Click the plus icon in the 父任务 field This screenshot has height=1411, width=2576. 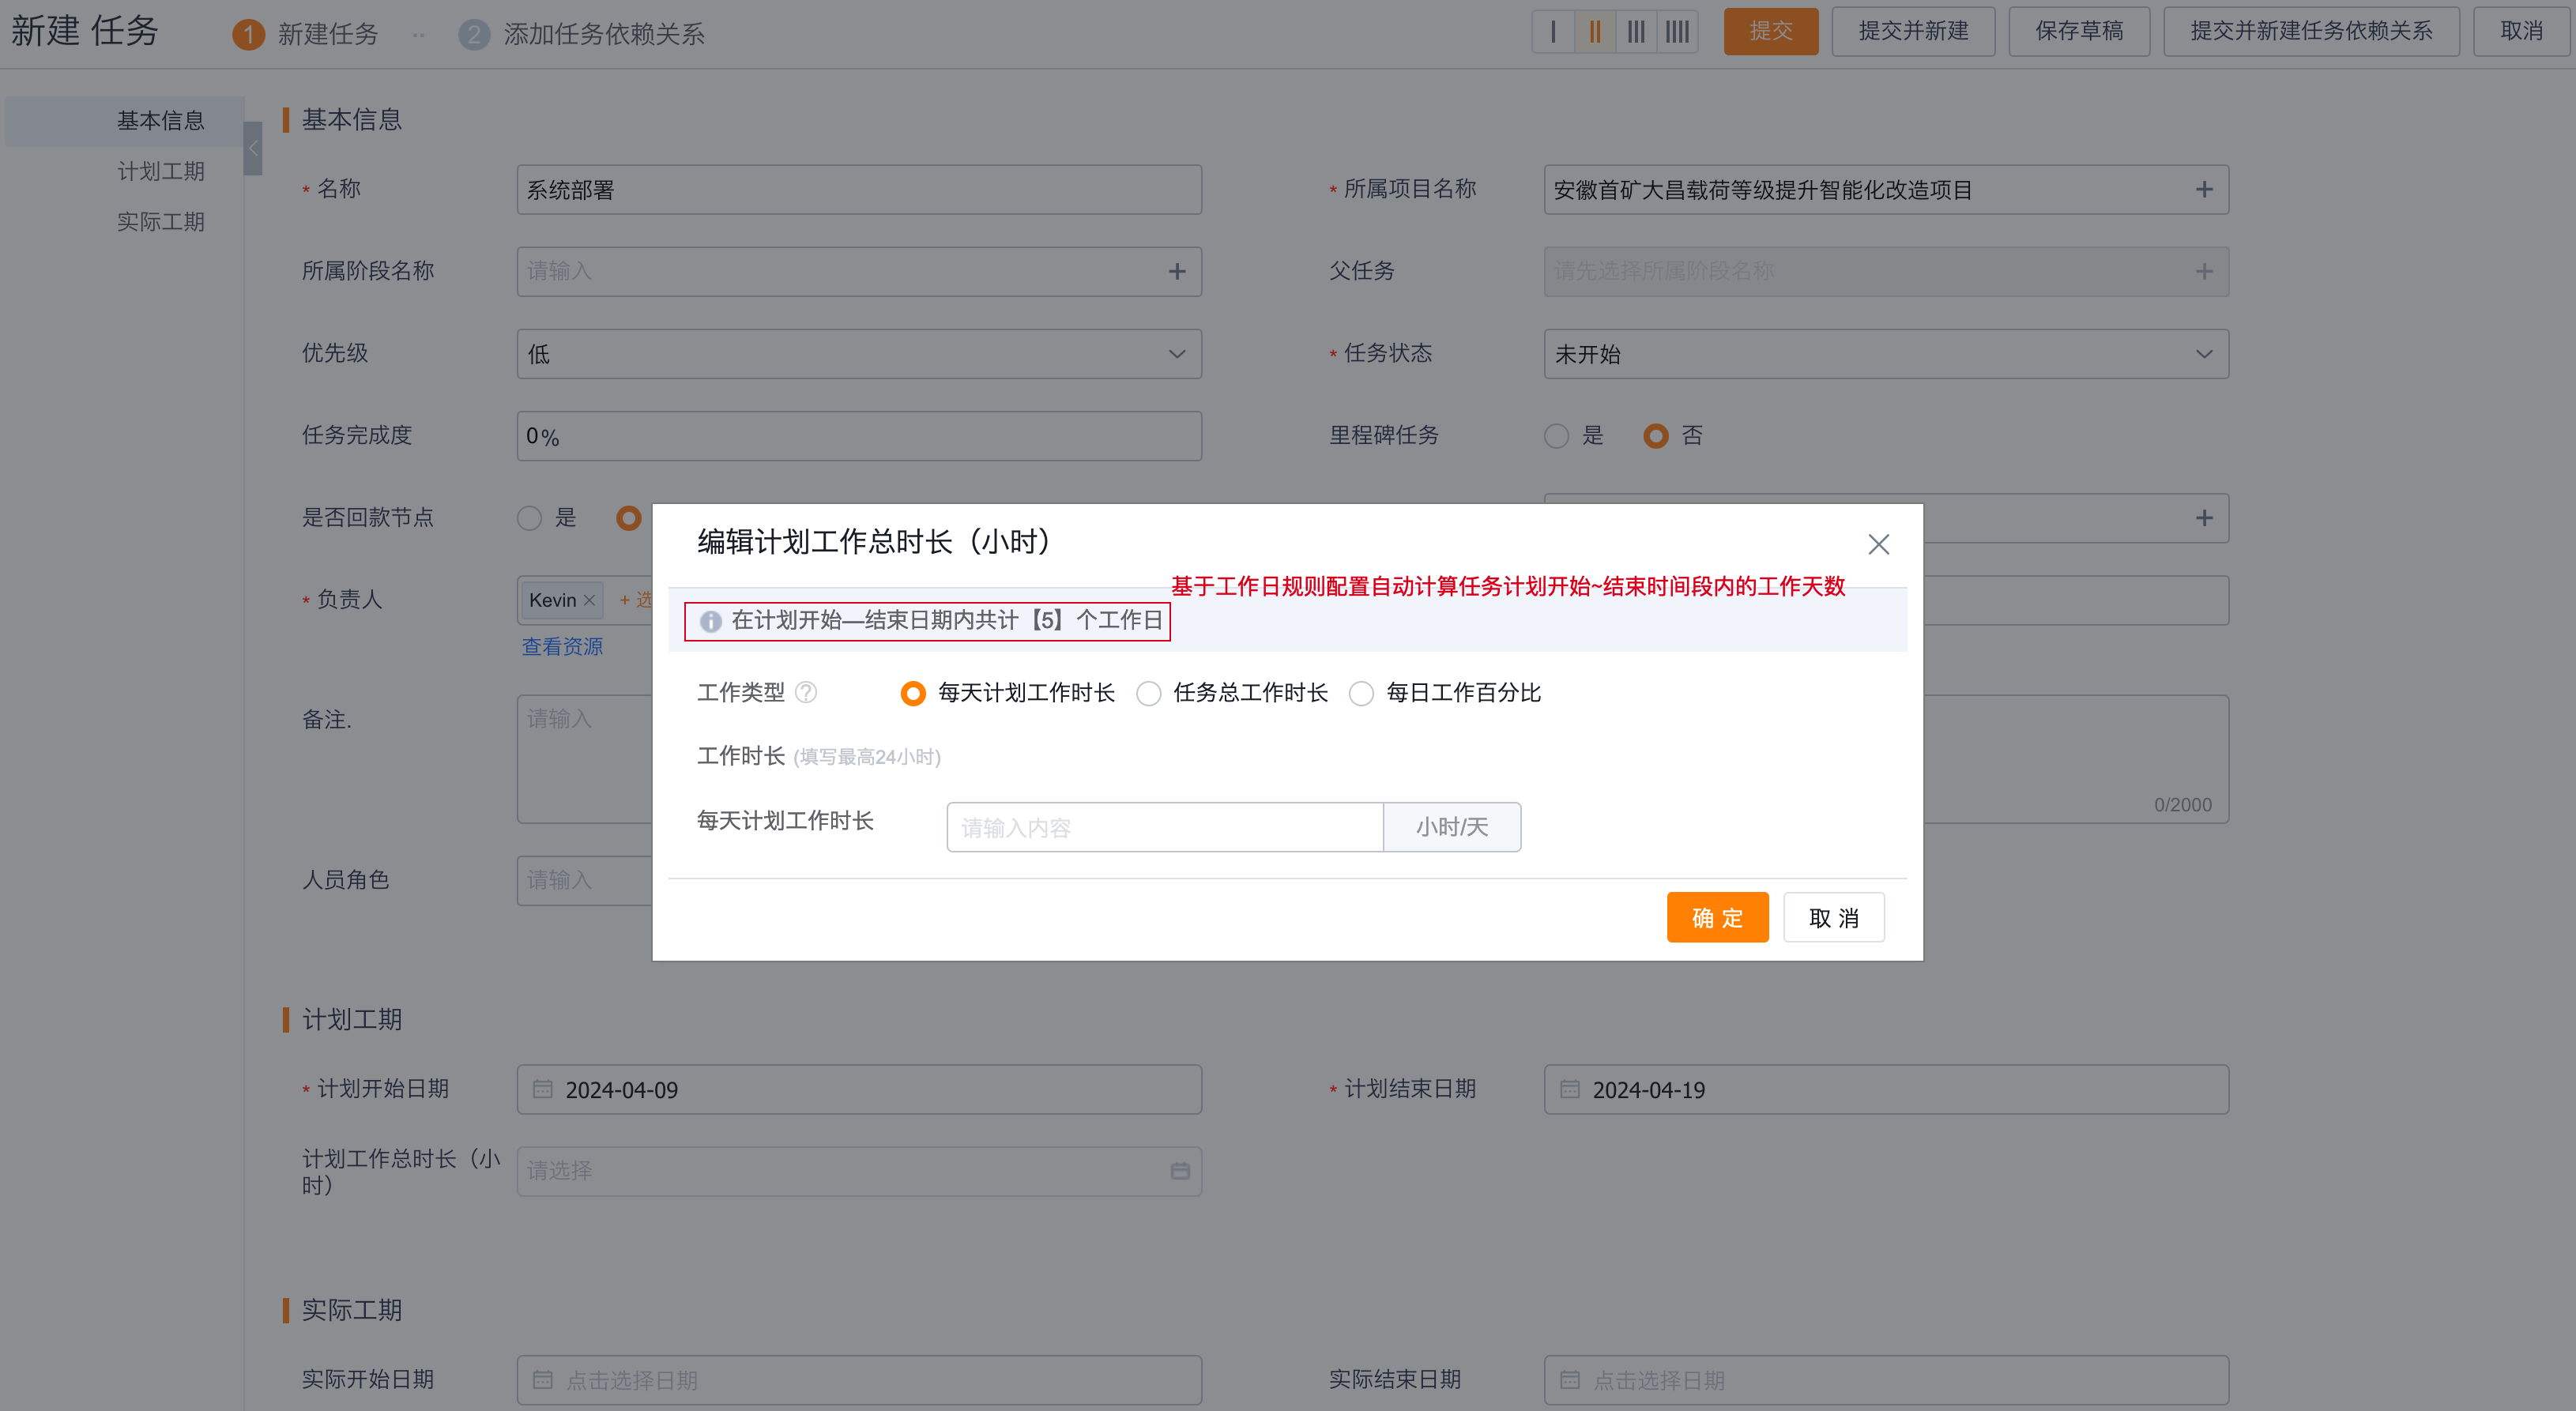tap(2203, 271)
